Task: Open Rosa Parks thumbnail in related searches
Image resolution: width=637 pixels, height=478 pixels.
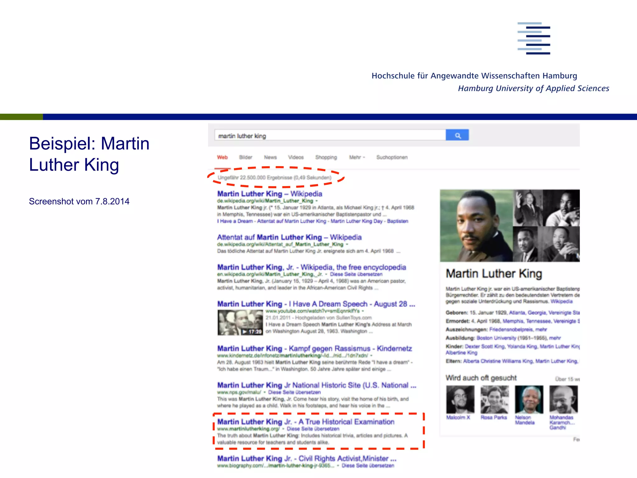Action: [x=495, y=399]
